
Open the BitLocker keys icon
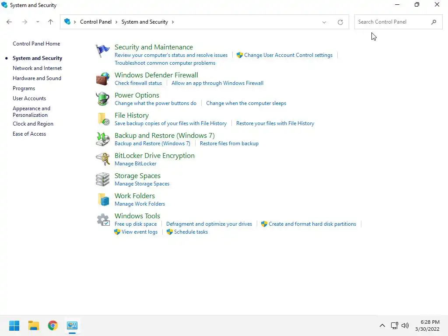[x=102, y=159]
